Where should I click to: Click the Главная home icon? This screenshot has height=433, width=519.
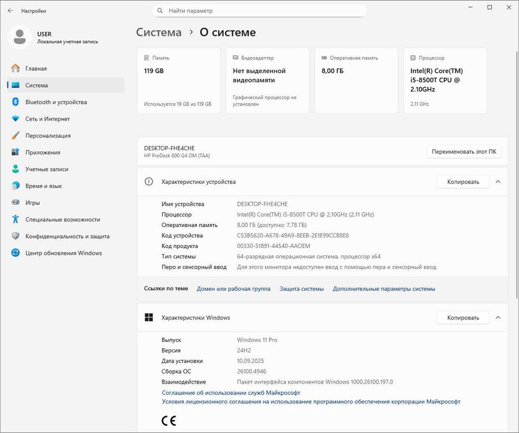(15, 68)
